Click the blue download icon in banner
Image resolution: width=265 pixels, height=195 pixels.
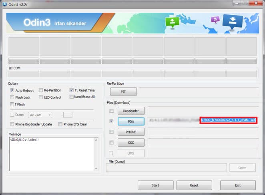coord(233,22)
